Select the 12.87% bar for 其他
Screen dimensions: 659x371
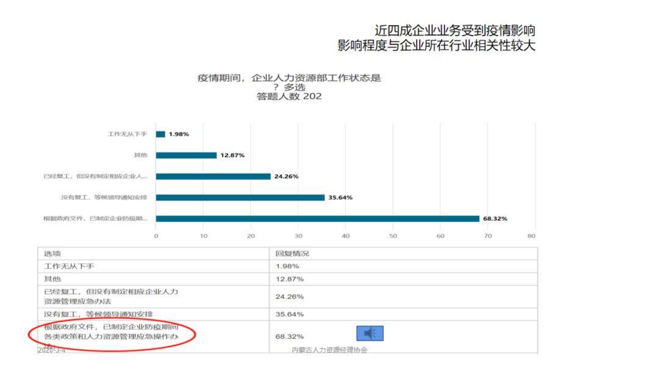[186, 155]
